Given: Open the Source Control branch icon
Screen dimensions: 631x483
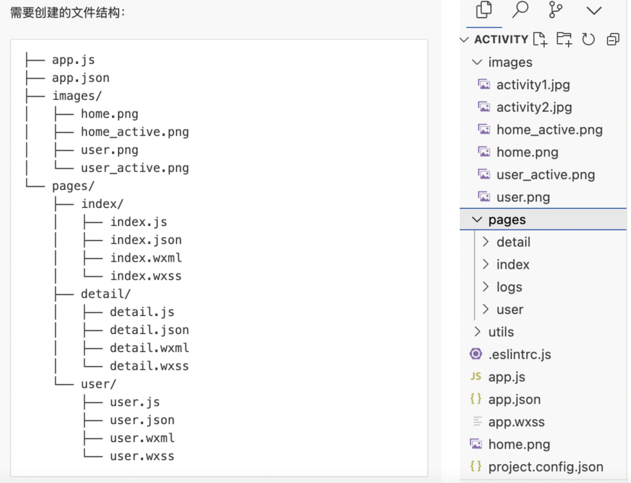Looking at the screenshot, I should [556, 10].
